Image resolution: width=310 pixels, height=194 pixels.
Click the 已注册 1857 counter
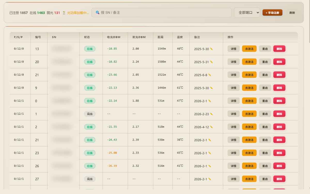[x=19, y=13]
